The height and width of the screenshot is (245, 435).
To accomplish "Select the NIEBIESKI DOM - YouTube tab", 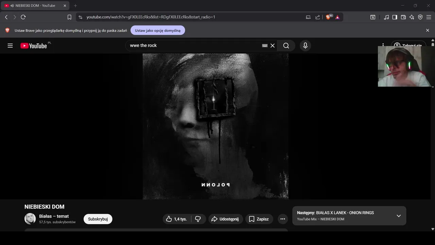I will click(35, 5).
